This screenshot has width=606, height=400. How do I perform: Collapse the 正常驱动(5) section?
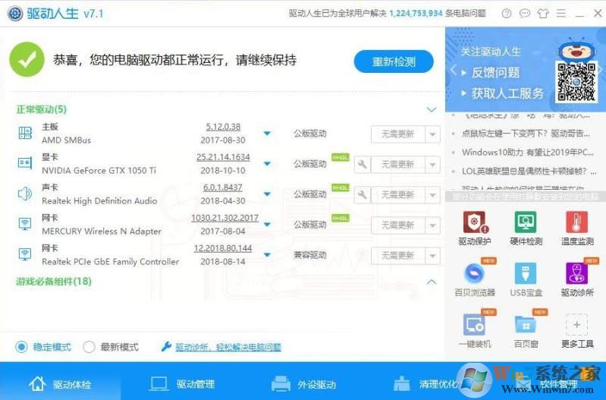click(x=432, y=109)
